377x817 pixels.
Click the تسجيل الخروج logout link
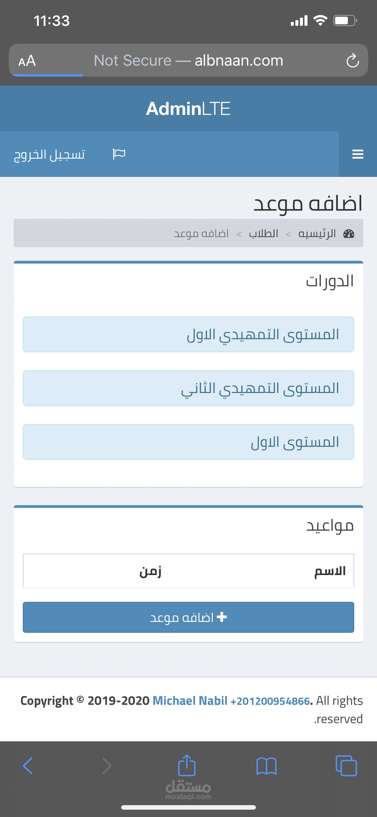(49, 154)
